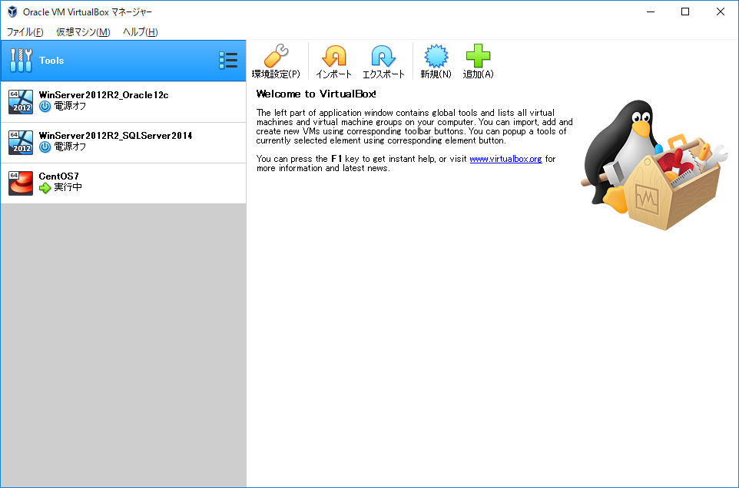Click the インポート import appliance icon
Viewport: 739px width, 488px height.
[333, 57]
